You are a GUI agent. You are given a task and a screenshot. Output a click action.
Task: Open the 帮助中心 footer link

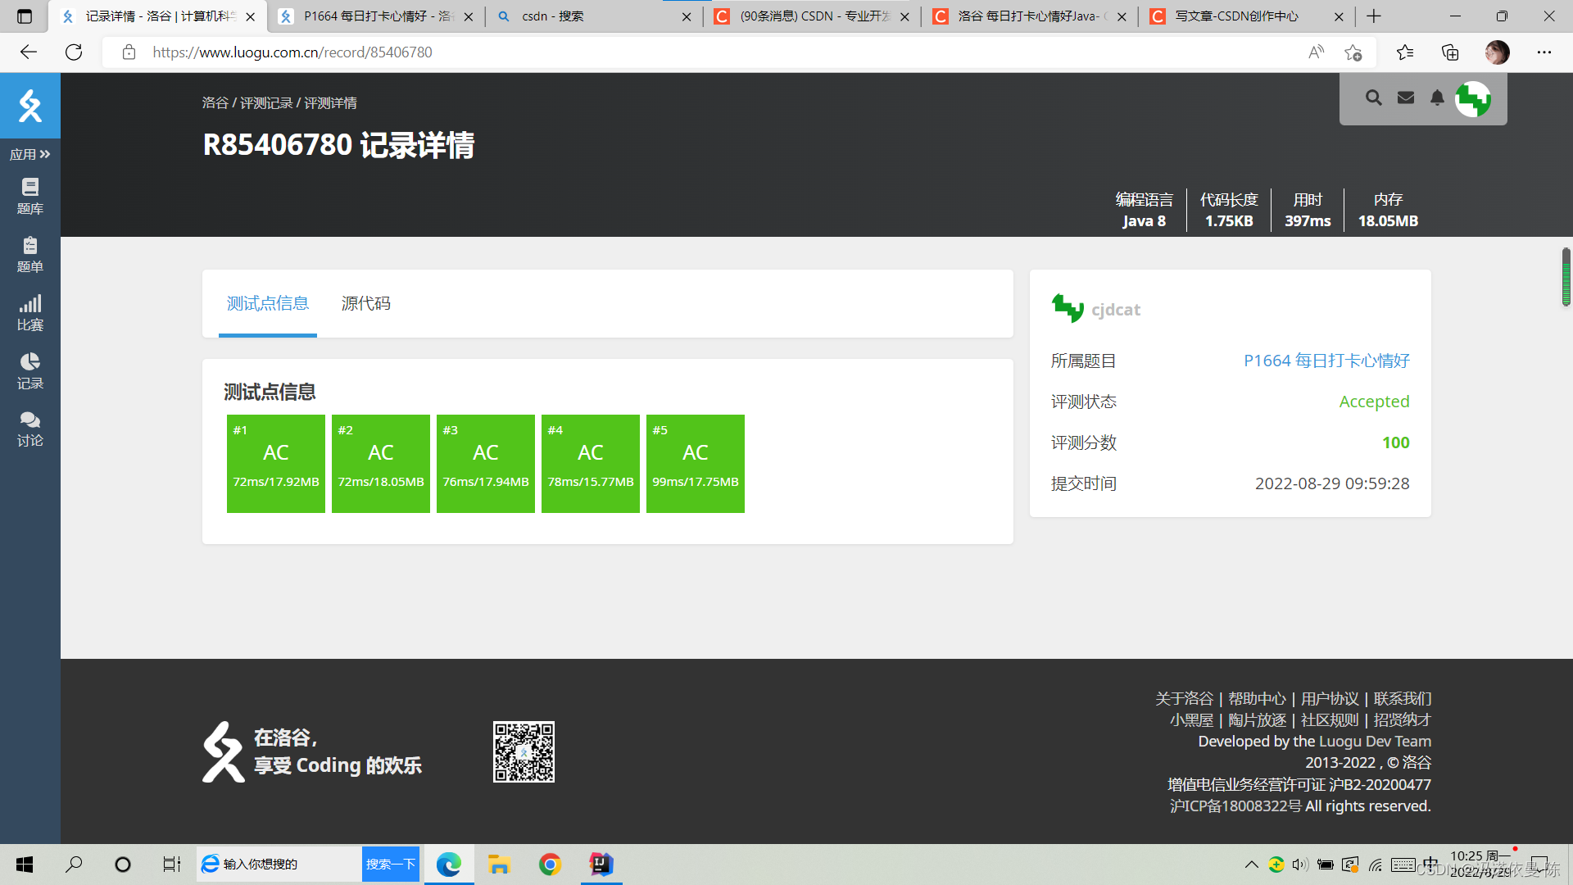tap(1258, 698)
